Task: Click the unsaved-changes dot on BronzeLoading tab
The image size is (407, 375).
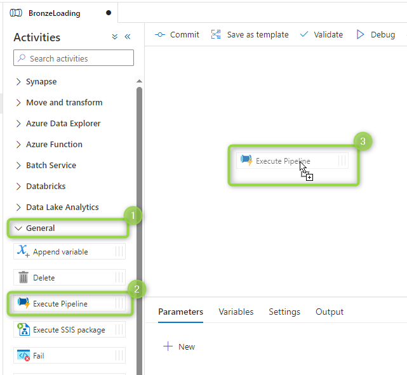Action: click(x=109, y=13)
